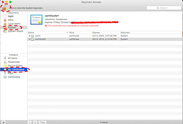This screenshot has width=183, height=124.
Task: Click the cert3 certificate icon
Action: click(x=33, y=36)
